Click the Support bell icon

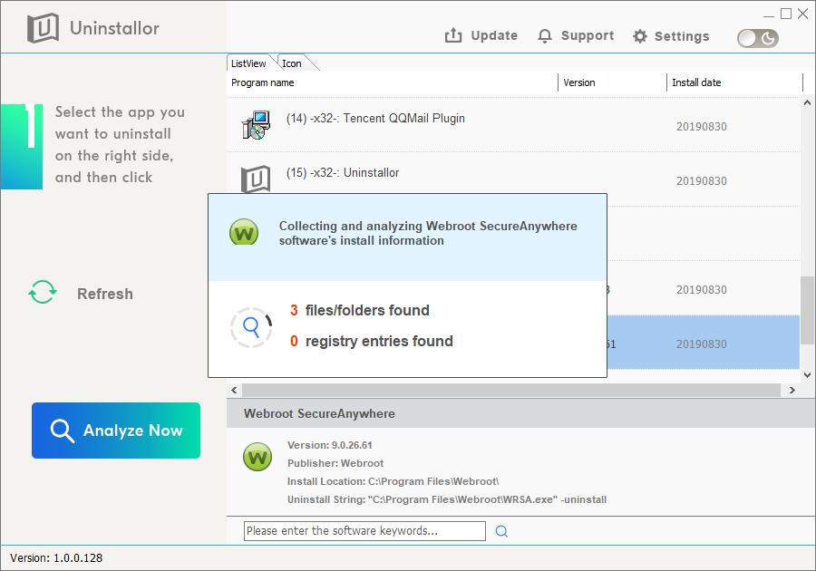click(x=545, y=36)
